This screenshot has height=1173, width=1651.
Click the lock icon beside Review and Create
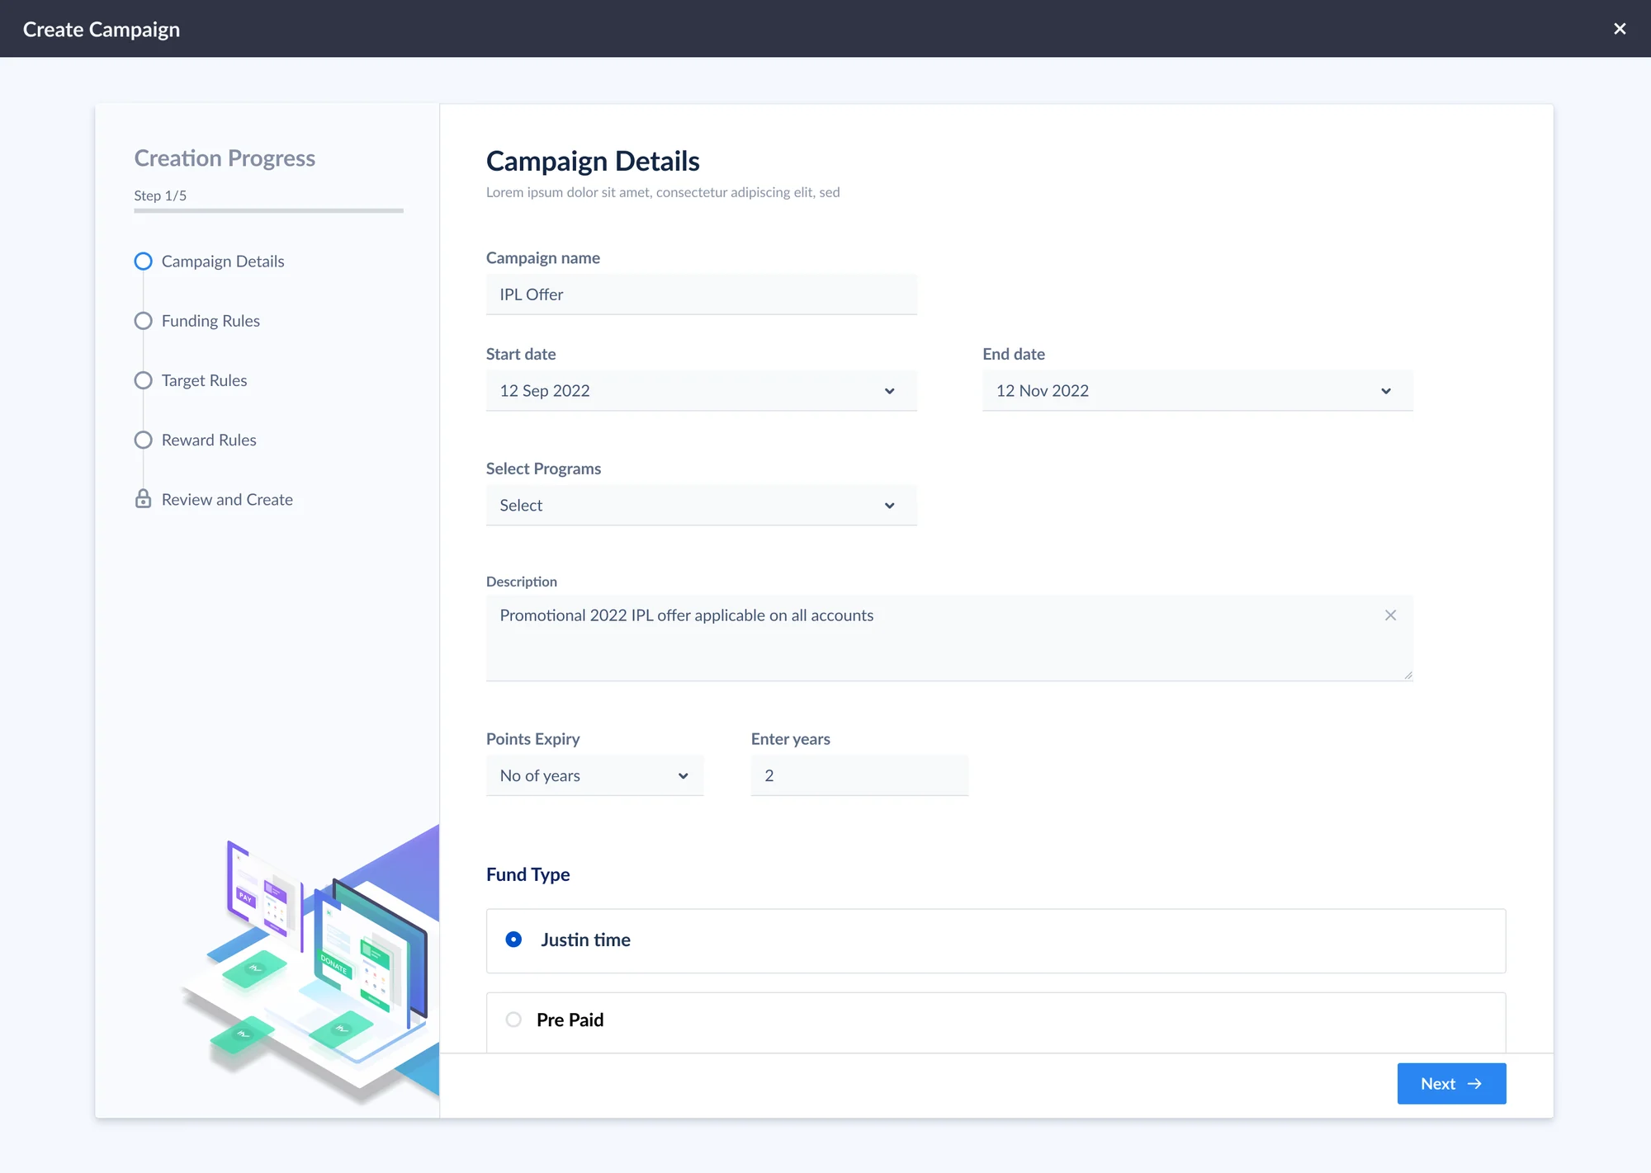tap(143, 499)
